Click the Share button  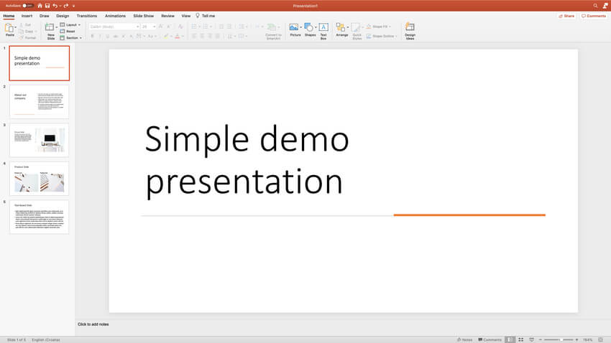point(566,15)
